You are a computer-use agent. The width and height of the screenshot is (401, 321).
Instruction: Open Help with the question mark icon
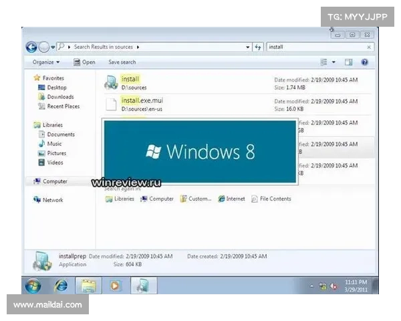pos(364,62)
